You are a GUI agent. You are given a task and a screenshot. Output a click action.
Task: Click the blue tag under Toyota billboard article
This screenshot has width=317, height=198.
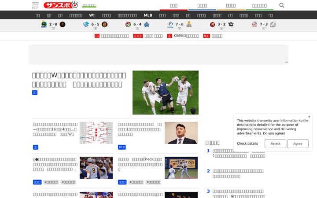click(122, 182)
